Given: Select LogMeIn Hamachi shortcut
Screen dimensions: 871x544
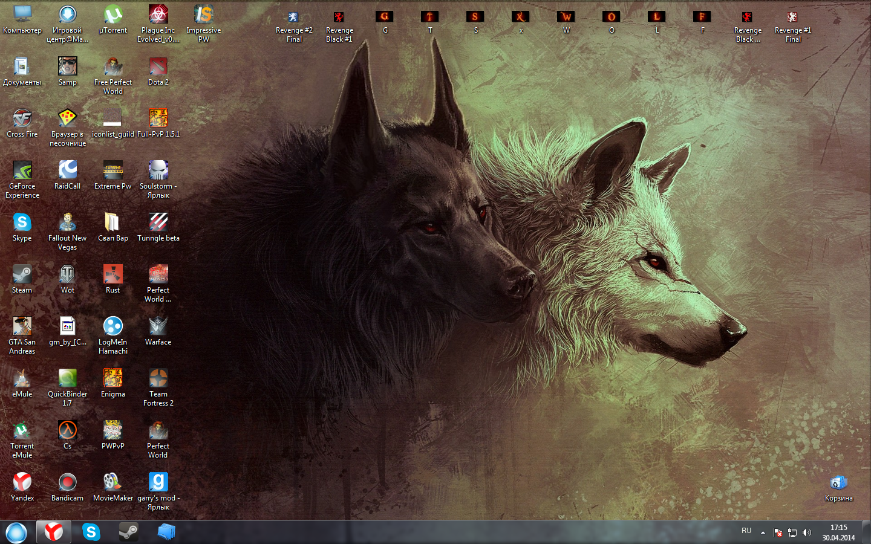Looking at the screenshot, I should tap(113, 335).
